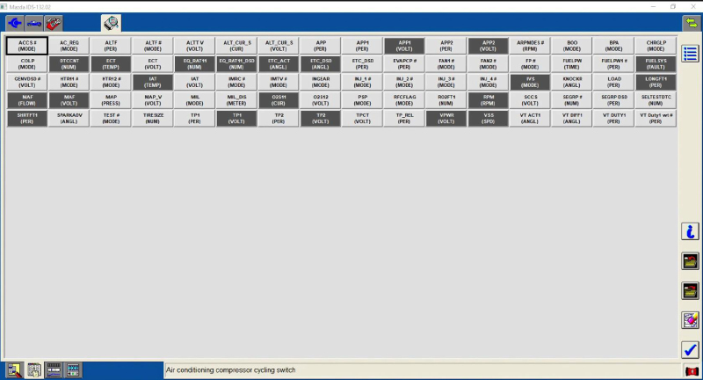Click the first bottom-left toolbar icon
The image size is (703, 380).
pyautogui.click(x=14, y=369)
